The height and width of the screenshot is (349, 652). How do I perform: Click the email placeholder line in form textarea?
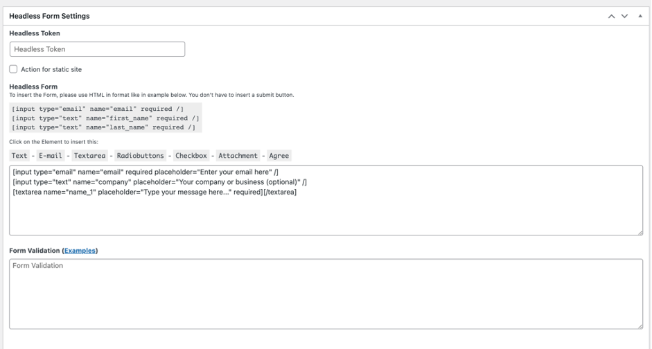click(x=146, y=172)
